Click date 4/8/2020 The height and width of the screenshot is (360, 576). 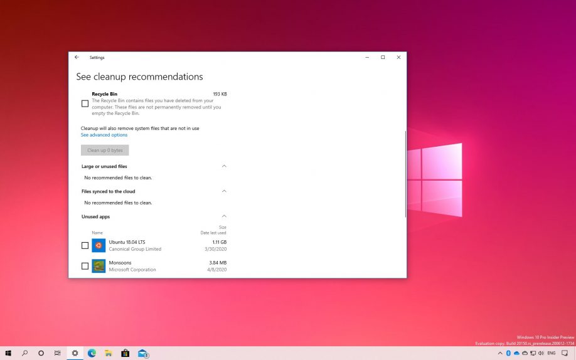pyautogui.click(x=216, y=270)
